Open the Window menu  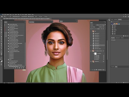click(30, 15)
